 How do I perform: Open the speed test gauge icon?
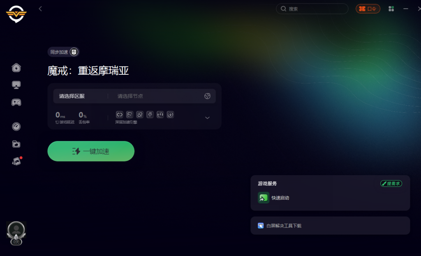tap(16, 127)
